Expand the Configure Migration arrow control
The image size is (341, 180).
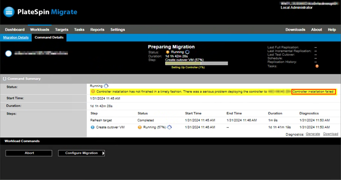pyautogui.click(x=103, y=153)
